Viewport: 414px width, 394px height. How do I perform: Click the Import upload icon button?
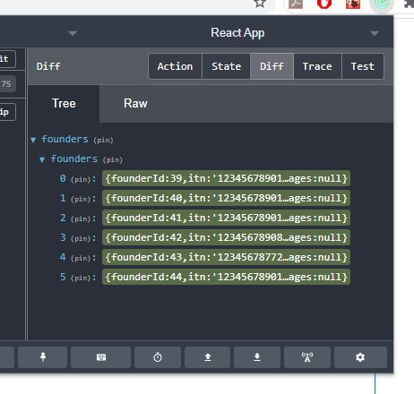tap(208, 357)
